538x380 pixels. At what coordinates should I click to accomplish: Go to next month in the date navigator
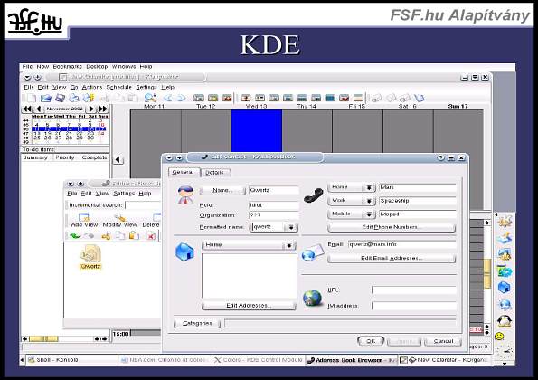click(x=90, y=109)
